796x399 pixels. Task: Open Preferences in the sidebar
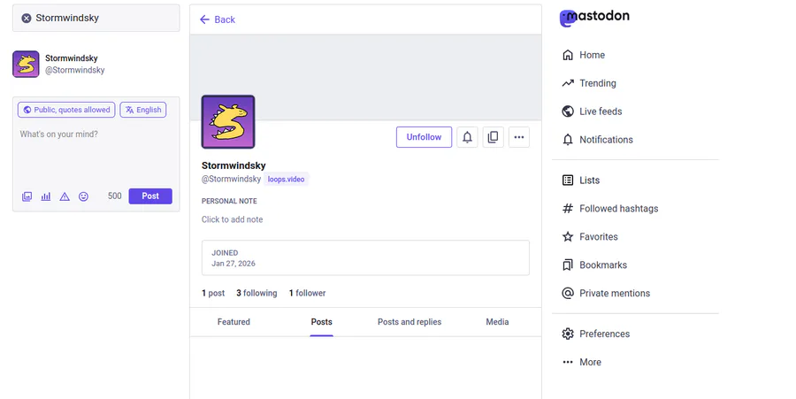(596, 334)
